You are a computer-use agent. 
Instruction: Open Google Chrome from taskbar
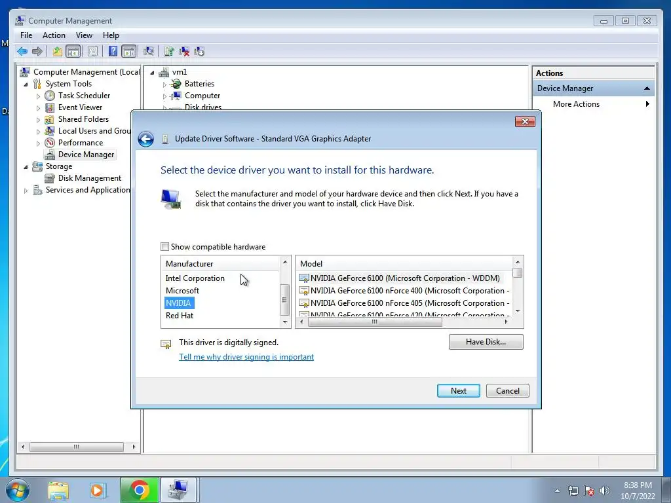point(139,490)
